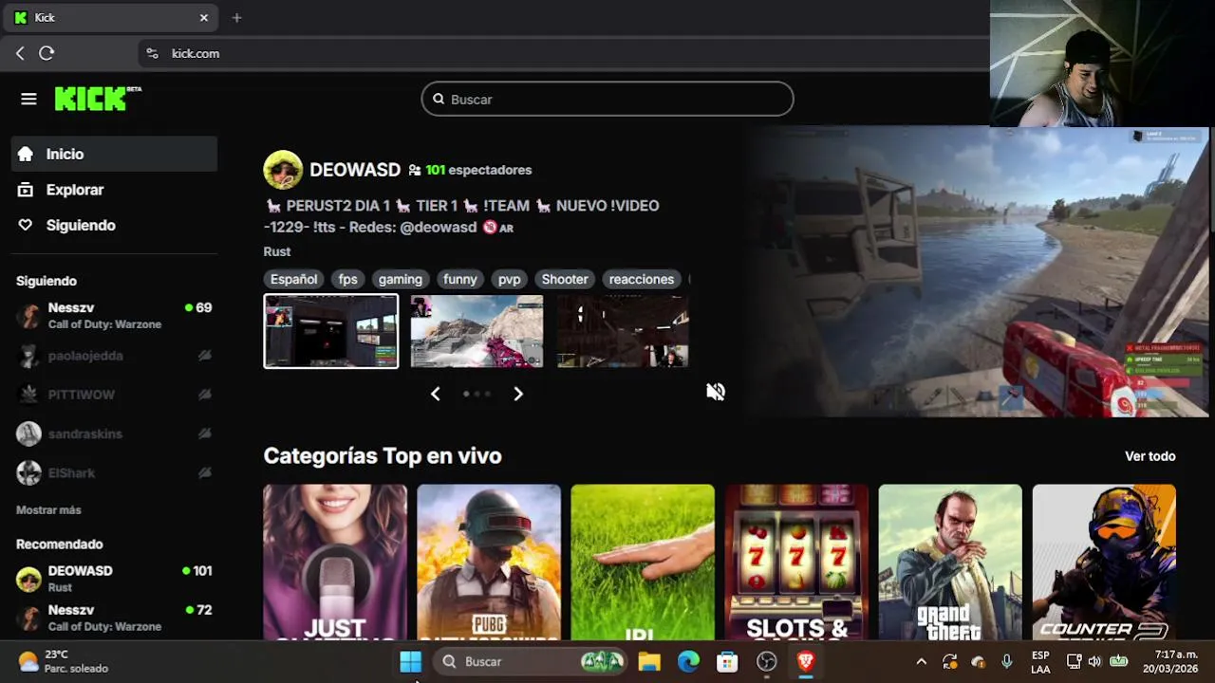Select the fps tag
Image resolution: width=1215 pixels, height=683 pixels.
[348, 279]
